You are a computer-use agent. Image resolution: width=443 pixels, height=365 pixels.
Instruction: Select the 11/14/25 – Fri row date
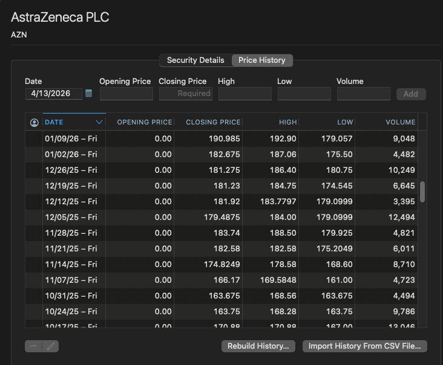(71, 264)
